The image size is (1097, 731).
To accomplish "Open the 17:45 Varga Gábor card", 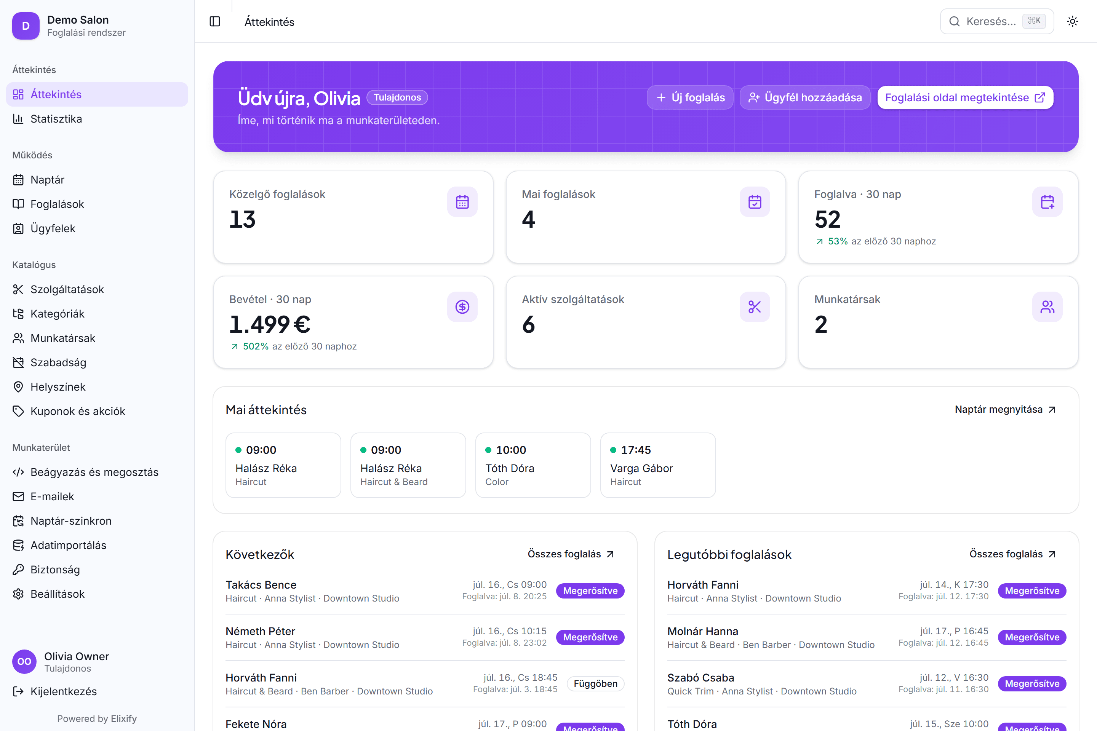I will pyautogui.click(x=658, y=465).
